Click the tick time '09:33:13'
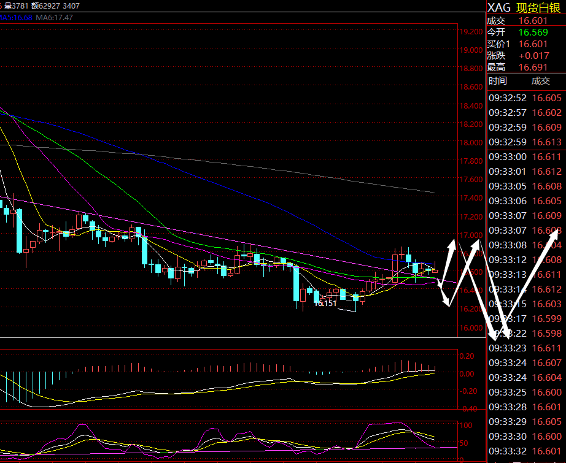This screenshot has width=566, height=463. [x=508, y=274]
